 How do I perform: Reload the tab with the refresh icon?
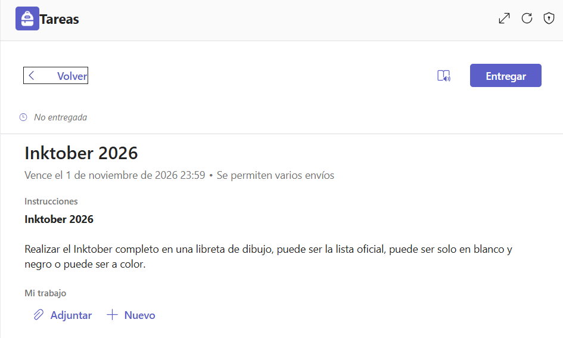click(527, 18)
